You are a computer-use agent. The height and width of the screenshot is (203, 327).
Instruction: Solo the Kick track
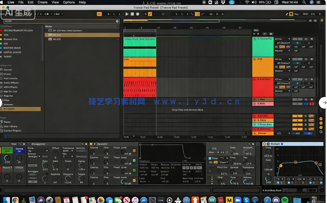(x=306, y=59)
